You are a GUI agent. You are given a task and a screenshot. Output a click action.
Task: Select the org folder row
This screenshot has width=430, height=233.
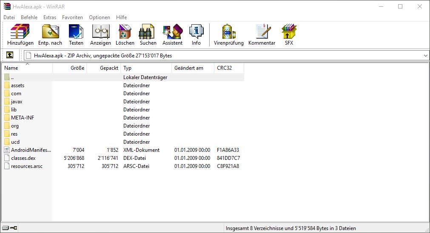[x=123, y=126]
